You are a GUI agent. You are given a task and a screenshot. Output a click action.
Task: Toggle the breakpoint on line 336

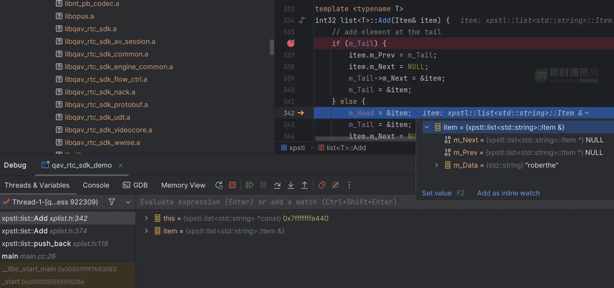tap(291, 43)
